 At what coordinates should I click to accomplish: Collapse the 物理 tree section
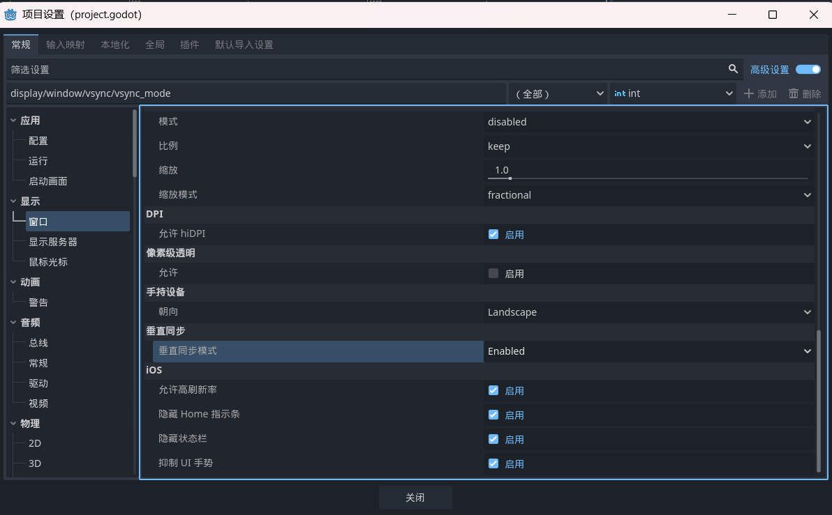pyautogui.click(x=13, y=423)
